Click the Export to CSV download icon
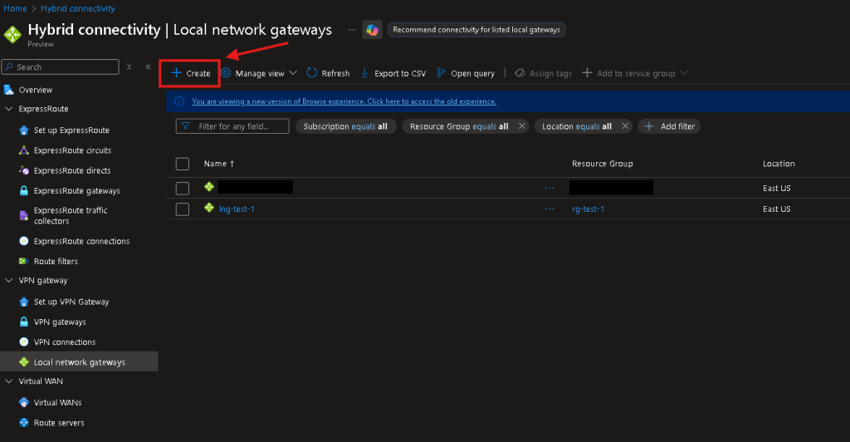Viewport: 850px width, 442px height. tap(364, 73)
